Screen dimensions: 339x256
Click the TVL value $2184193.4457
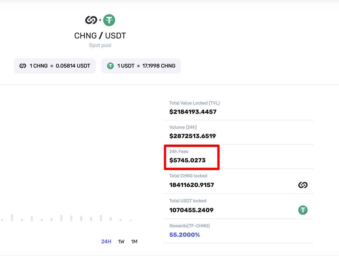(x=193, y=112)
